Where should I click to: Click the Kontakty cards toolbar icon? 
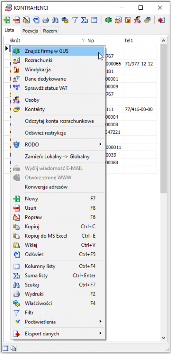click(147, 20)
